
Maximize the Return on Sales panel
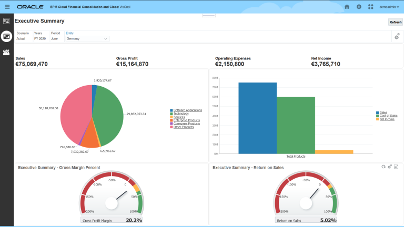pos(396,167)
